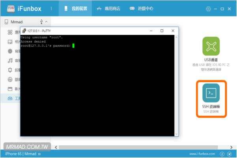Open the photos icon in sidebar
237x158 pixels.
10,42
